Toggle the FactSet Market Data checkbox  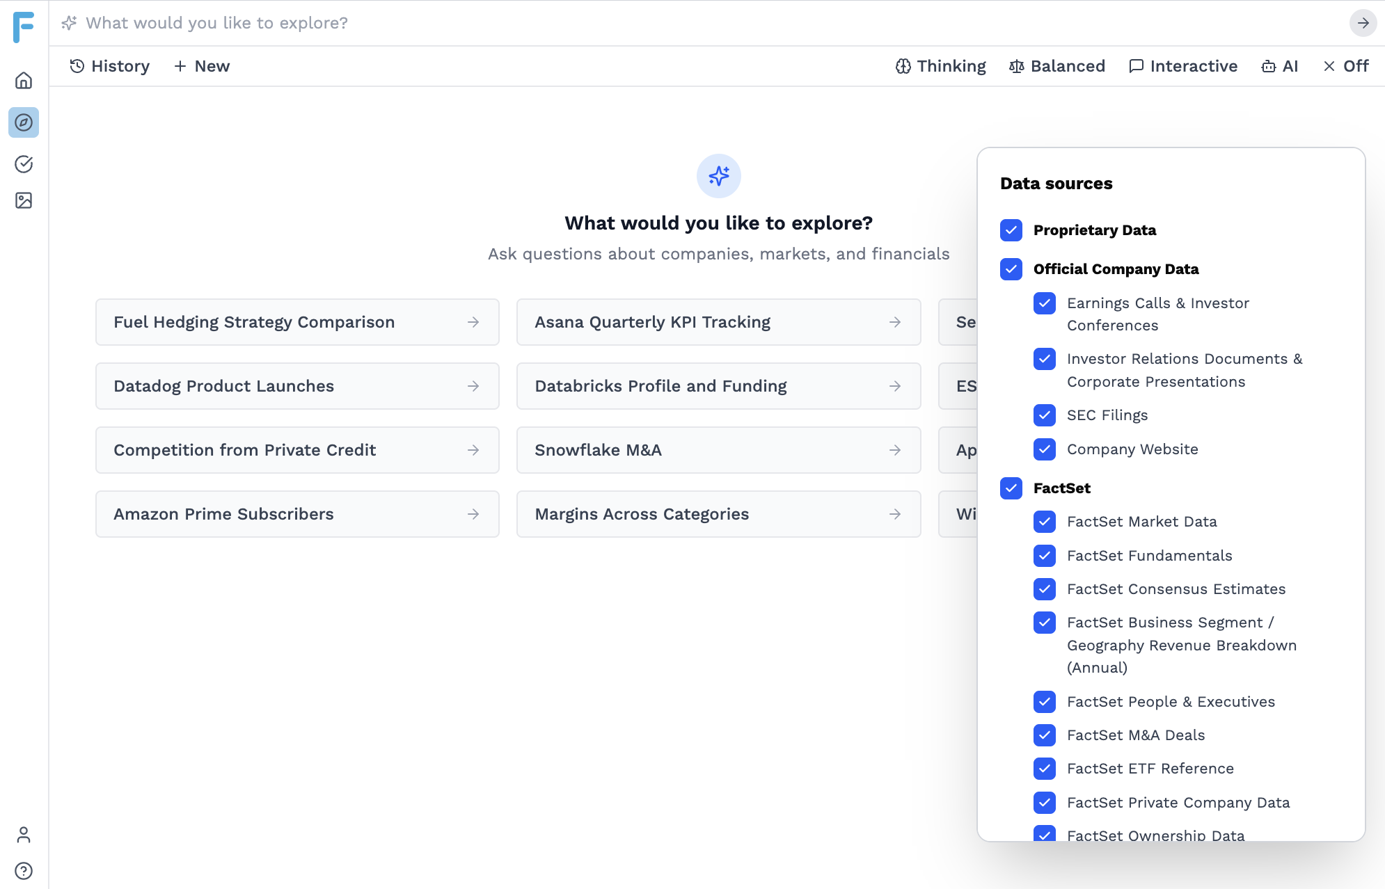click(1045, 522)
